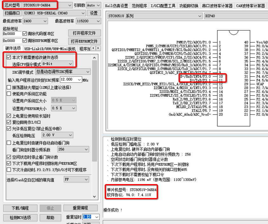Open IRC调节模式 dropdown

(63, 72)
